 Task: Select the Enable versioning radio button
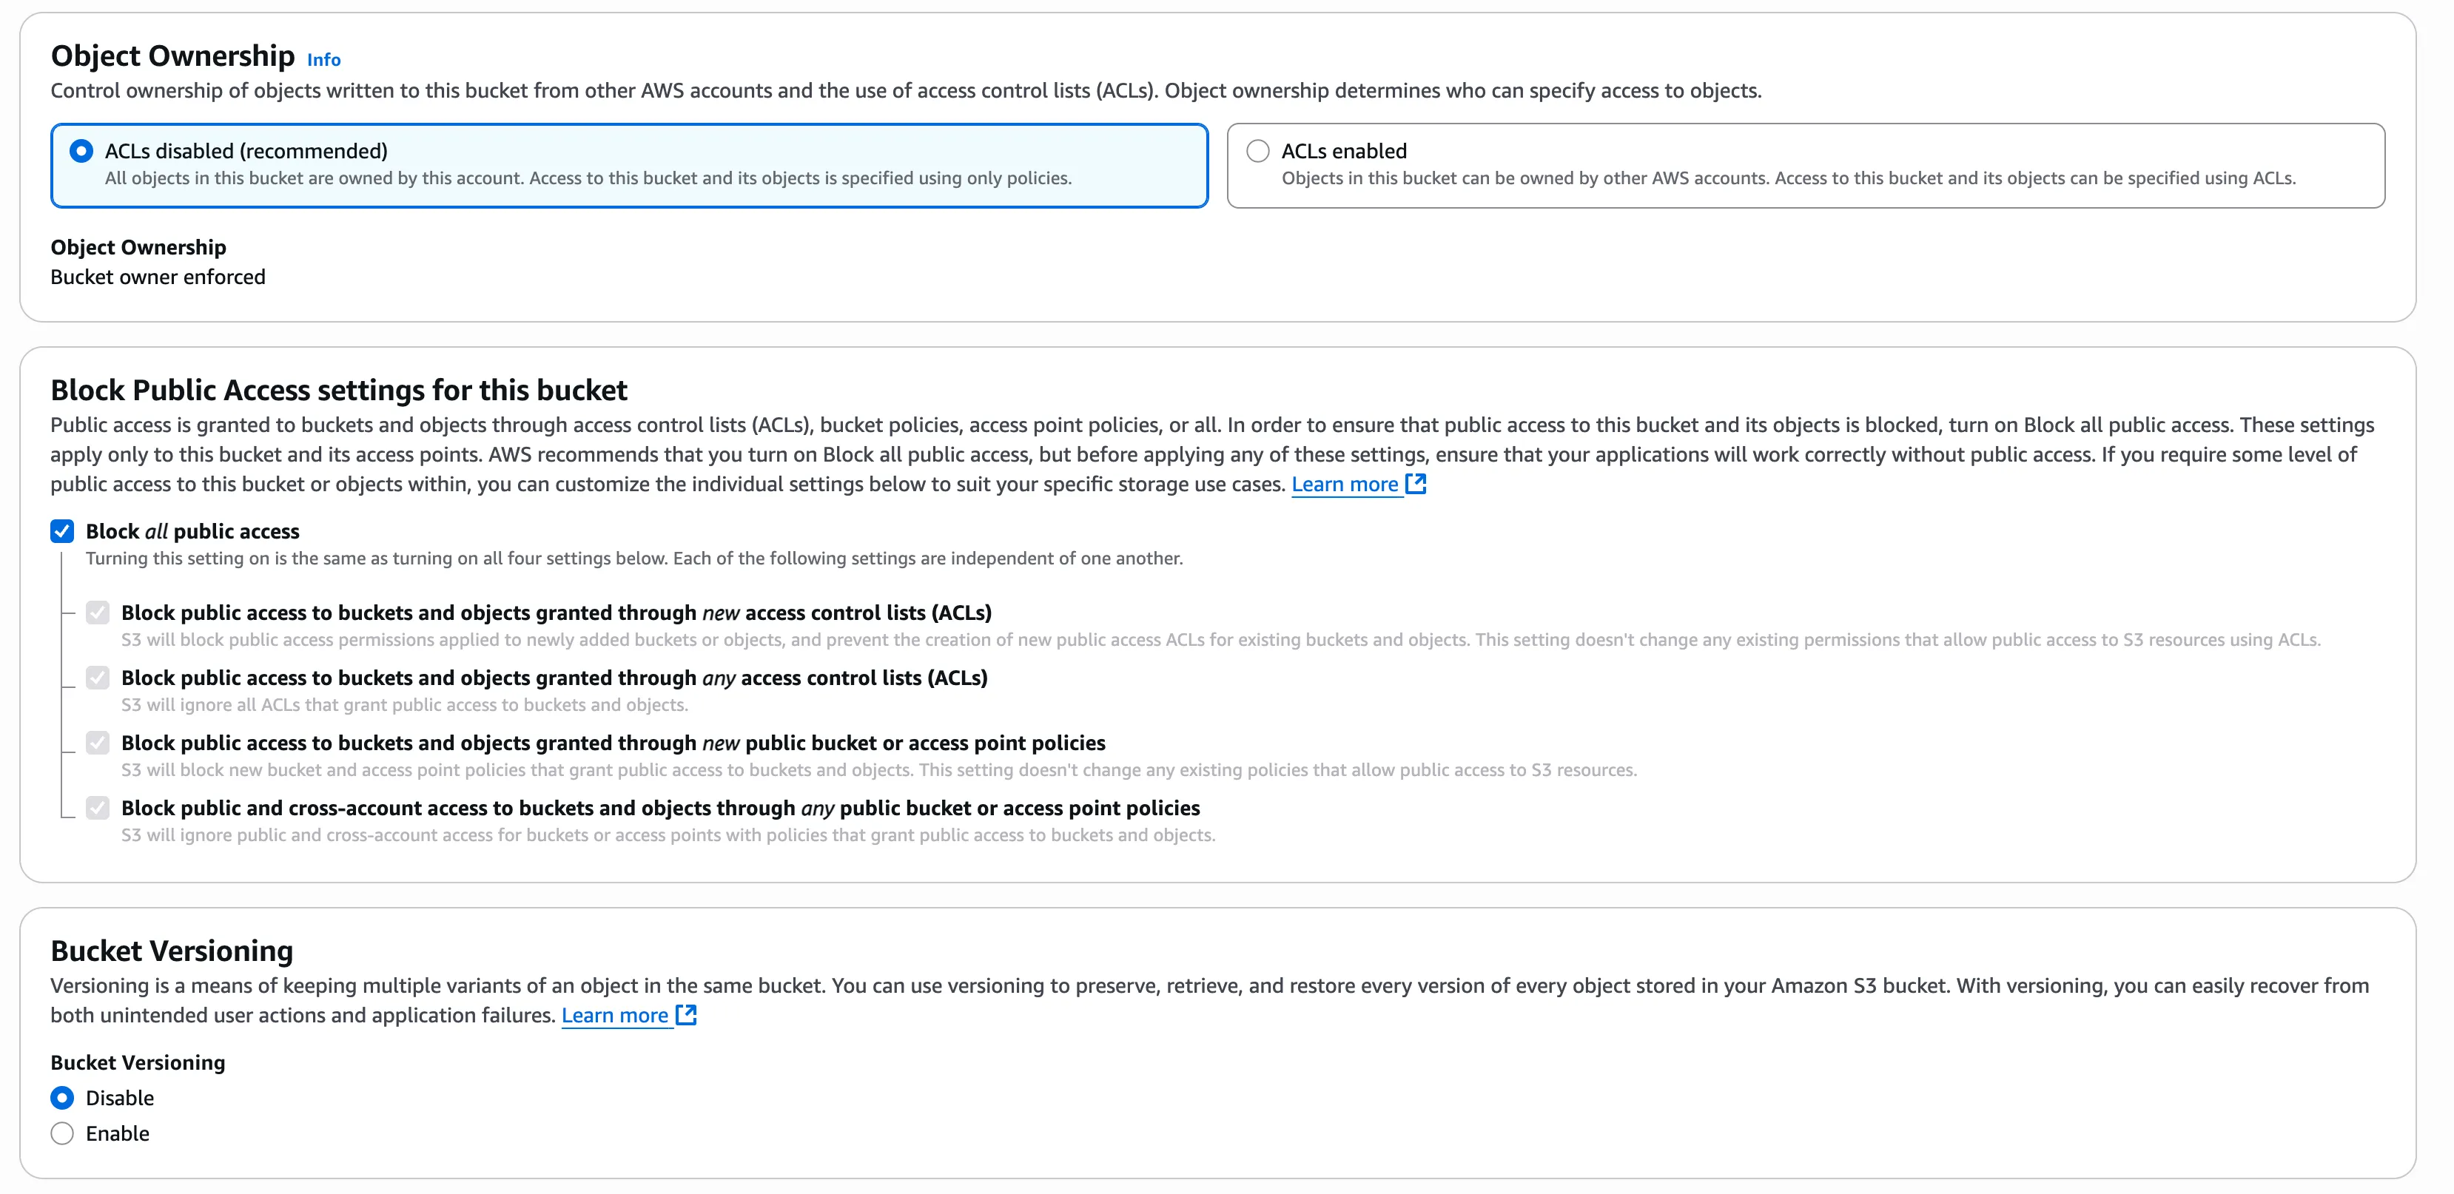63,1133
